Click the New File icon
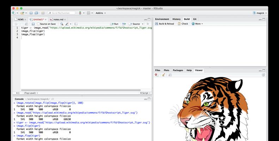The height and width of the screenshot is (141, 279). [x=13, y=13]
